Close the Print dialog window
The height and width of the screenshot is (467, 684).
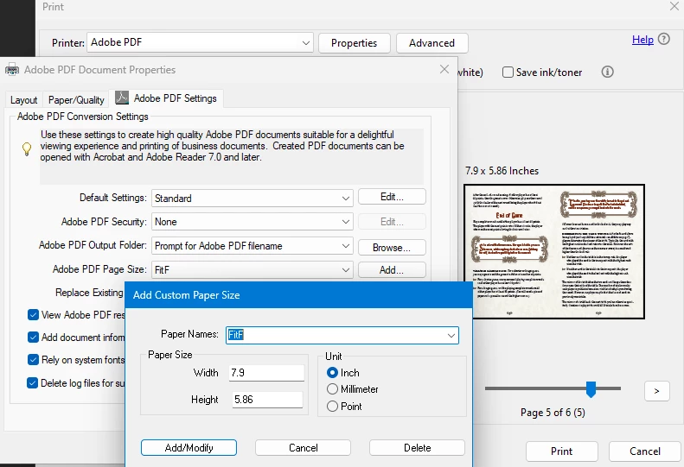coord(674,6)
